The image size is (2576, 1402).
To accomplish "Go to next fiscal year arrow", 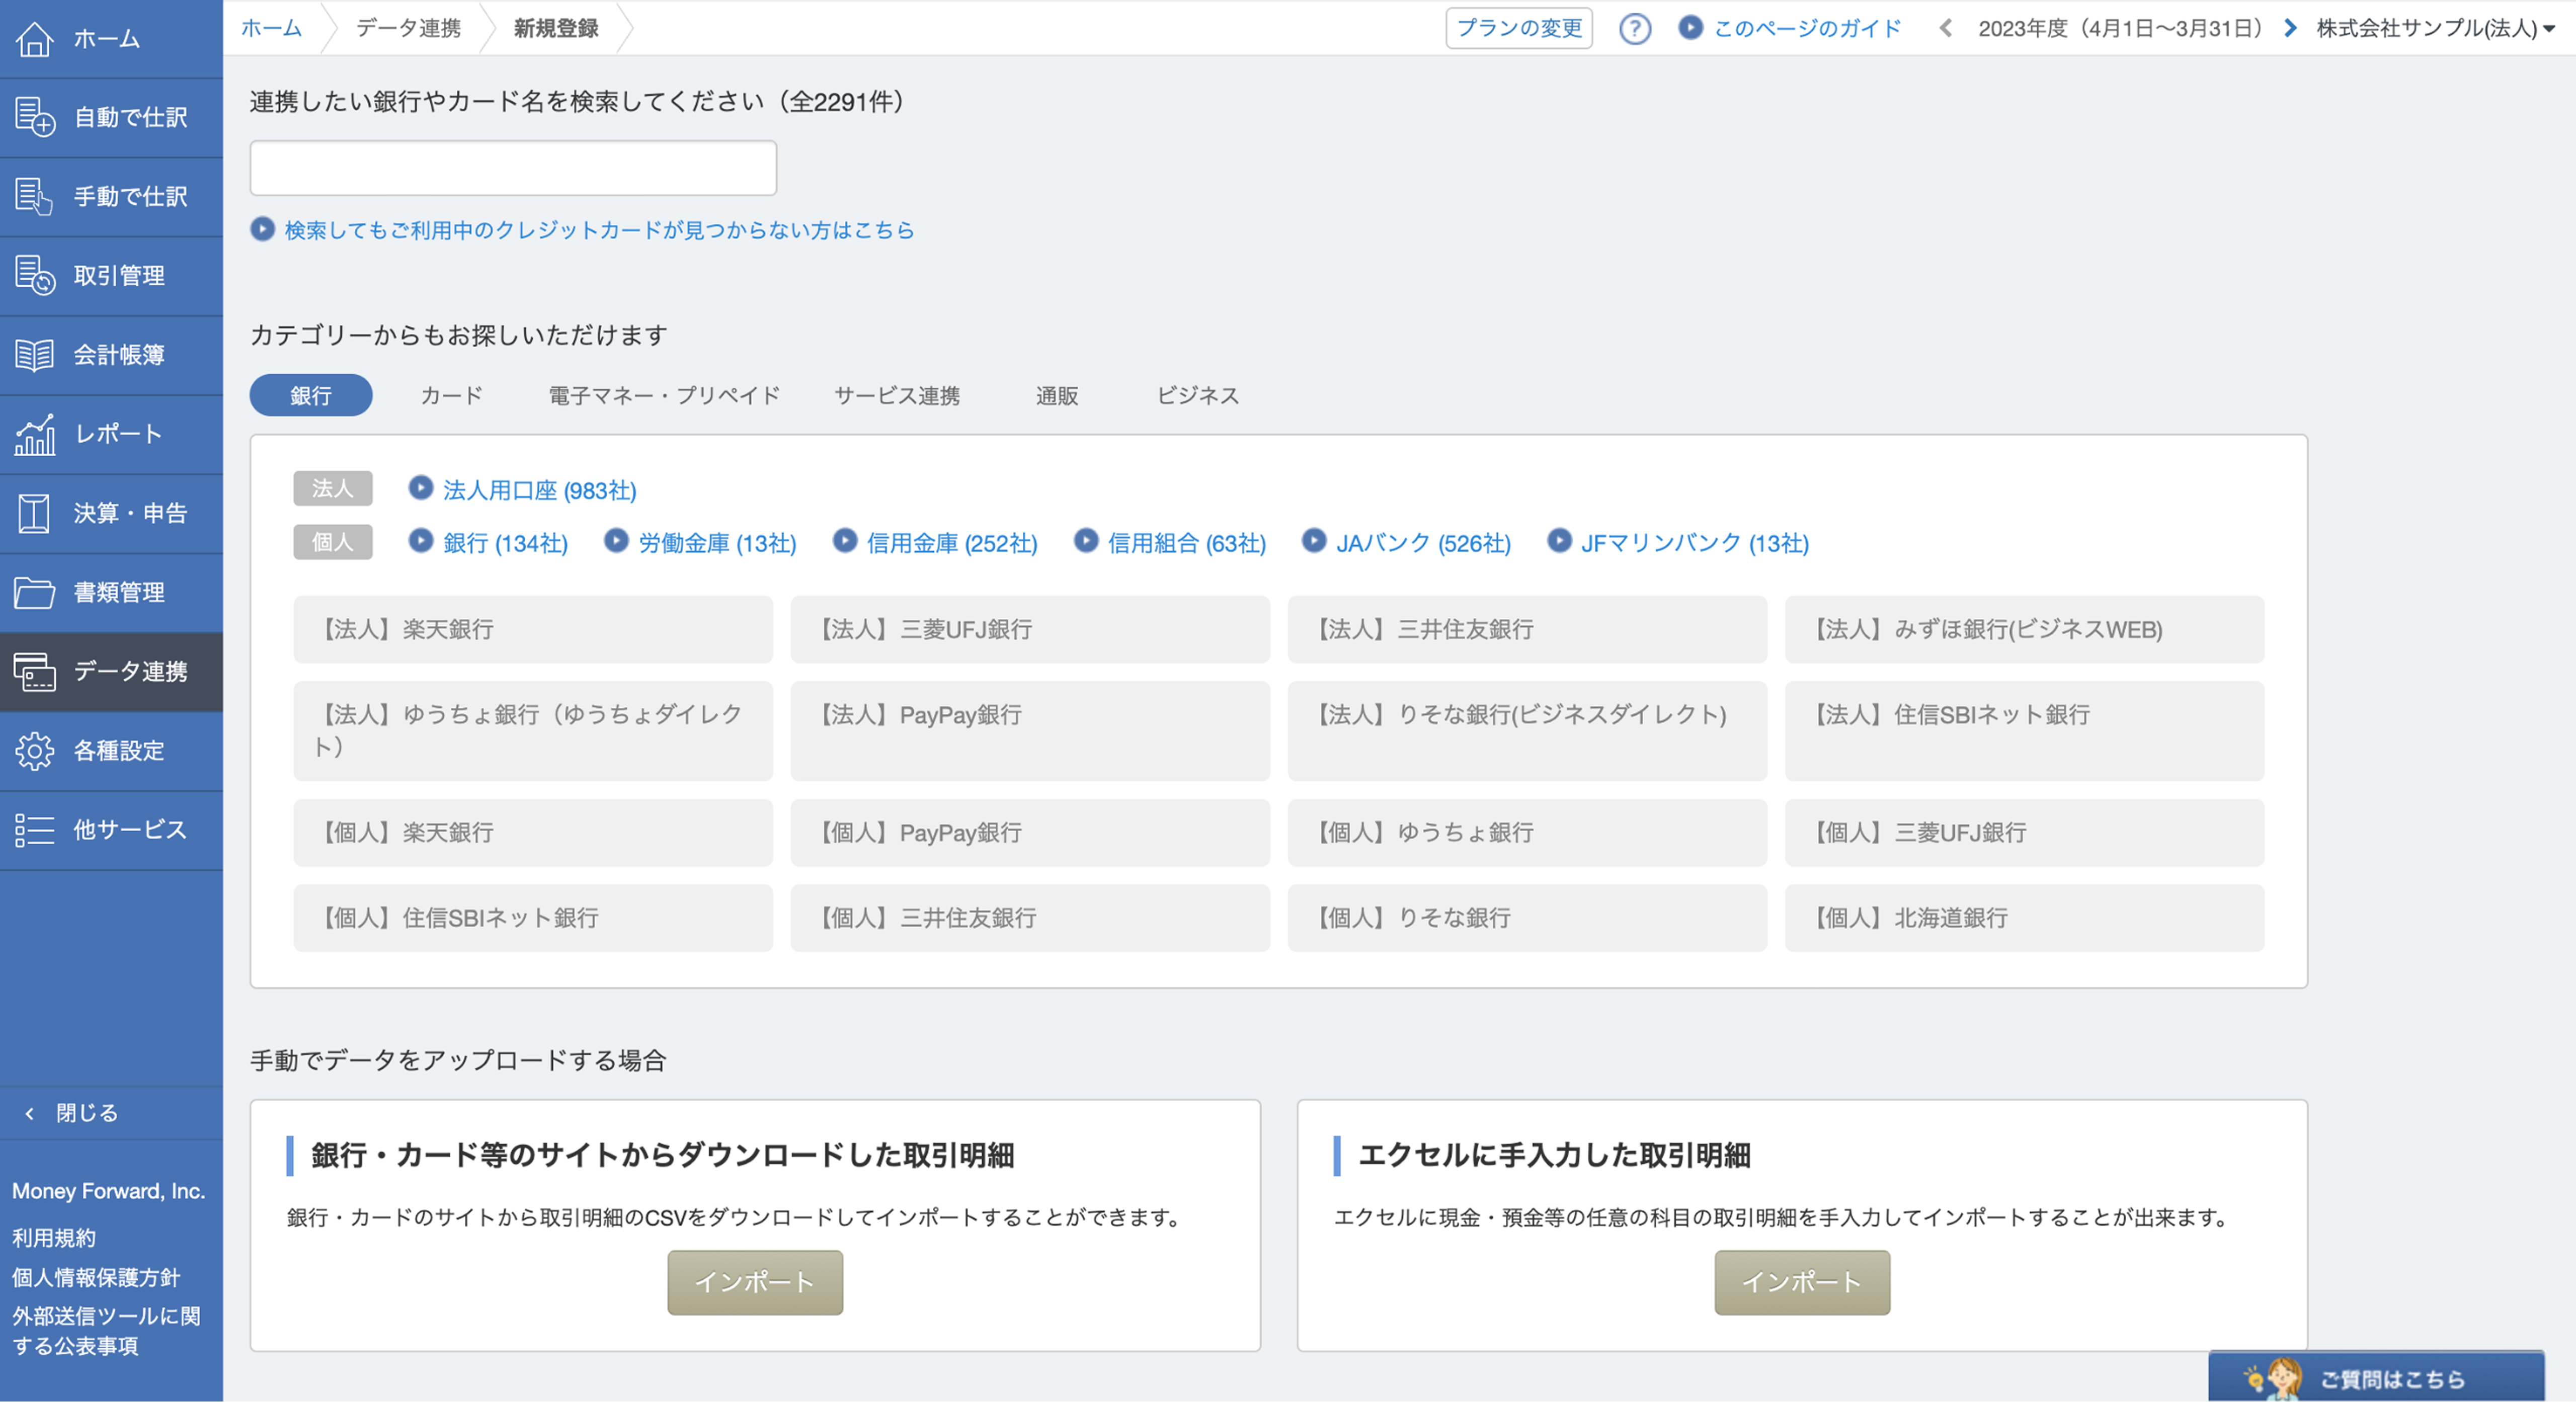I will coord(2290,28).
